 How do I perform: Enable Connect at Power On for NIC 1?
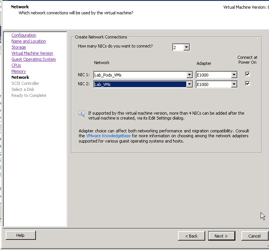[x=247, y=74]
